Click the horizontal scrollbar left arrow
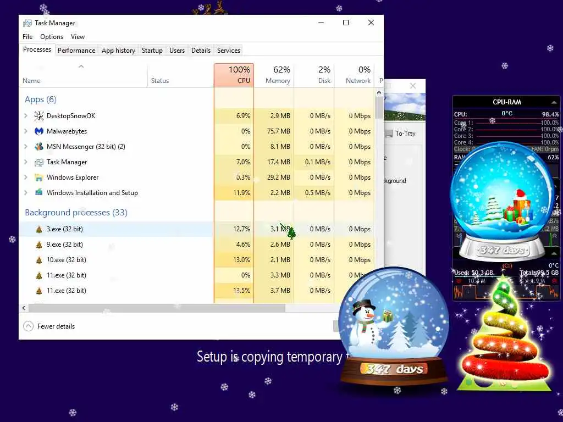The width and height of the screenshot is (563, 422). click(x=24, y=308)
